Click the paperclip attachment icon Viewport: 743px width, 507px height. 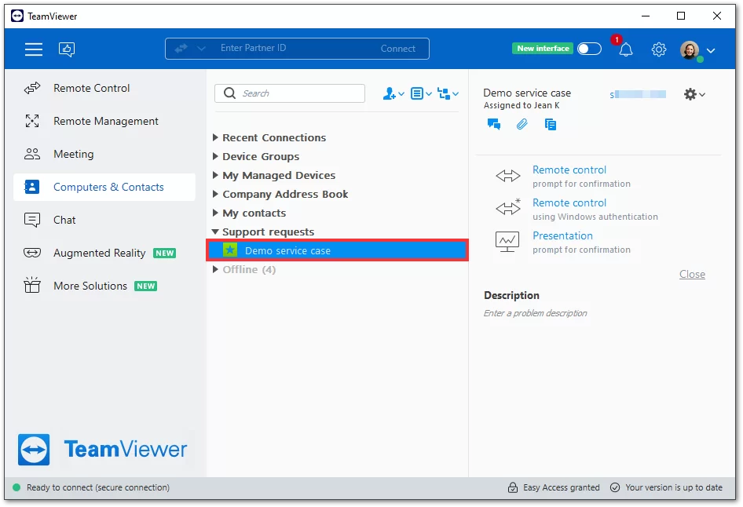(x=522, y=124)
